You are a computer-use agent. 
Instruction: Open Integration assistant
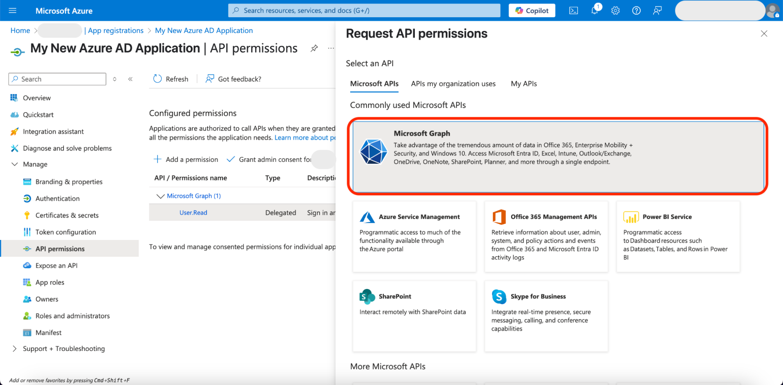[x=53, y=132]
